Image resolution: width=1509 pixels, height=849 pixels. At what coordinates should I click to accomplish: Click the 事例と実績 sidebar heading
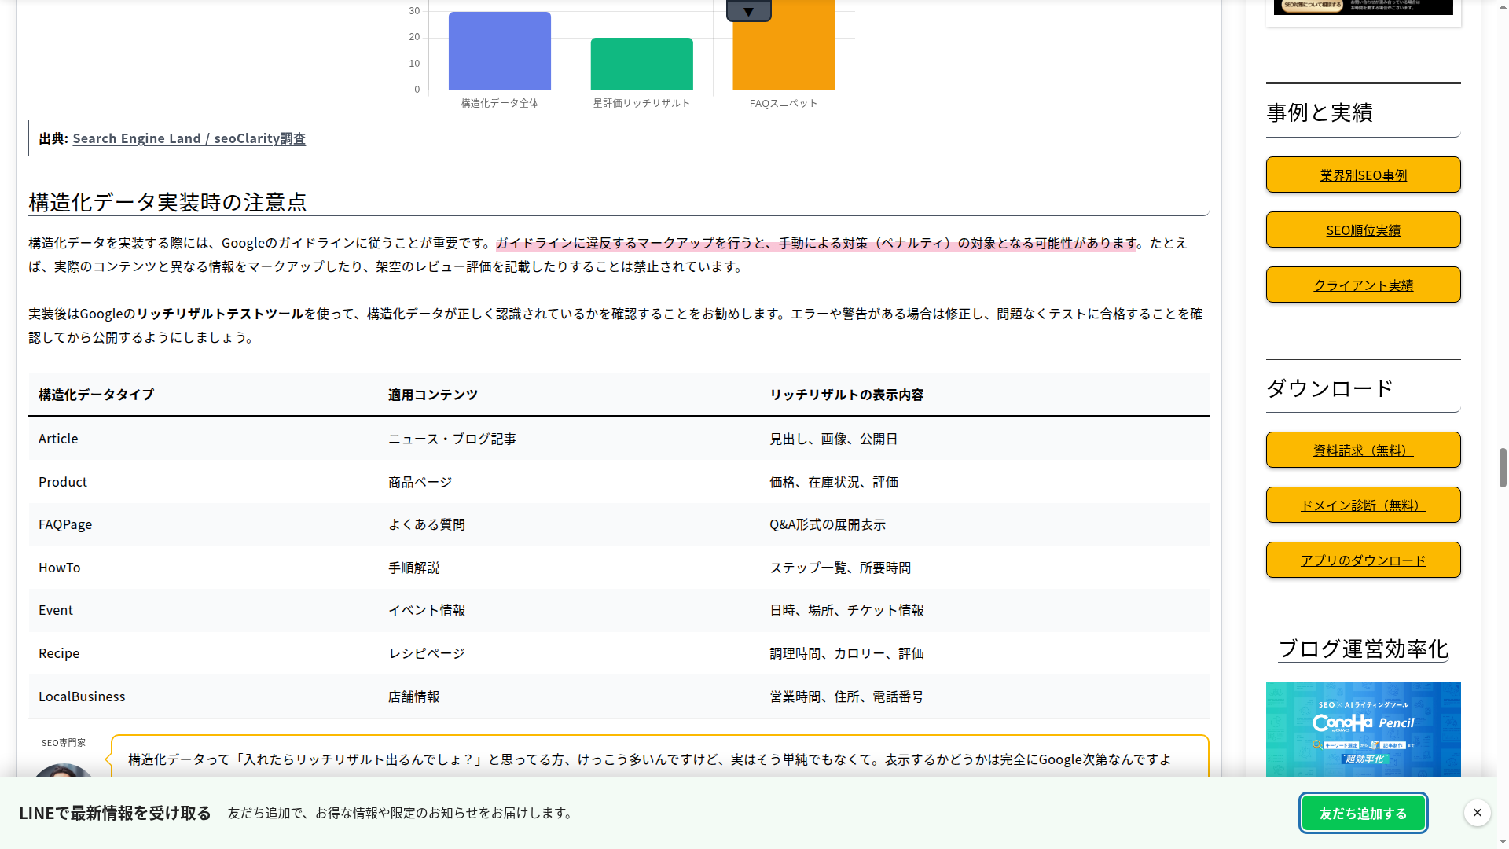point(1320,112)
